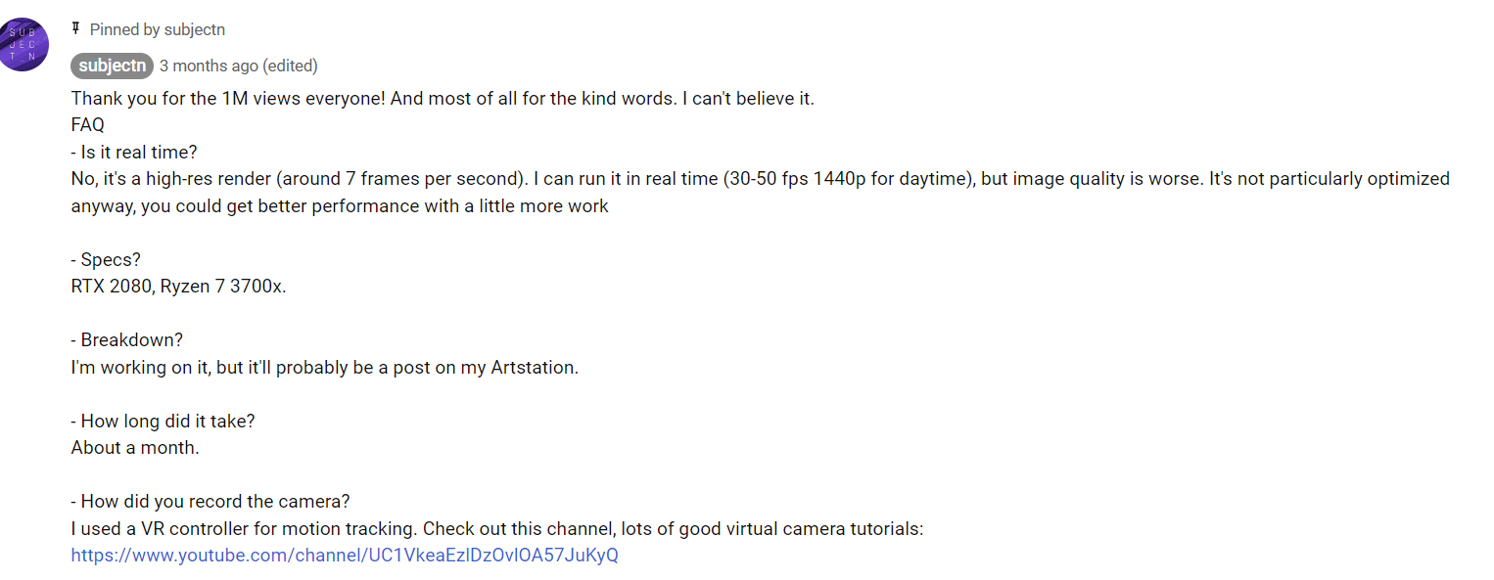1494x580 pixels.
Task: Click the "- Is it real time?" question
Action: click(x=134, y=153)
